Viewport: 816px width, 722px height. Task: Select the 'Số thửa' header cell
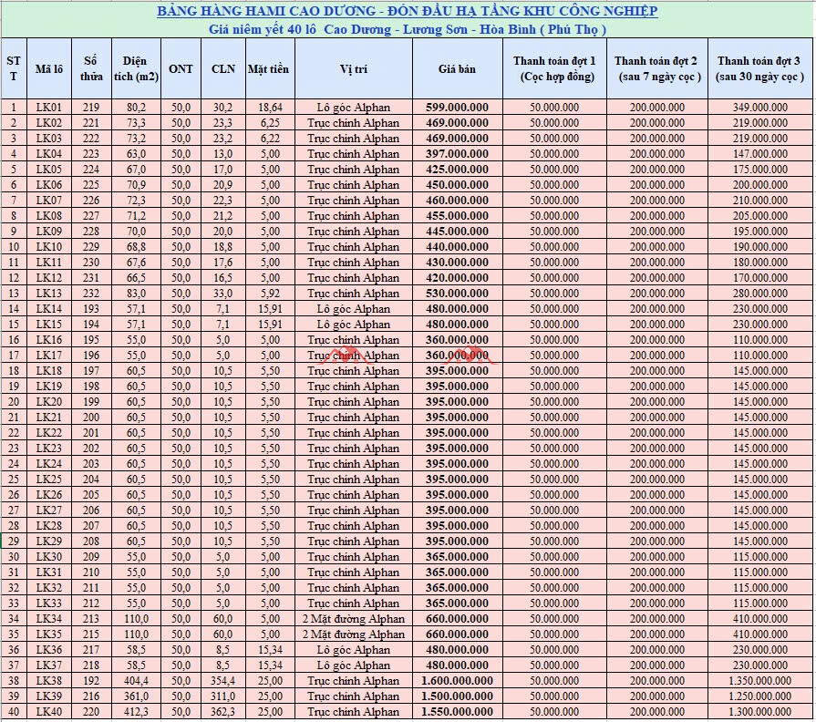pyautogui.click(x=91, y=68)
